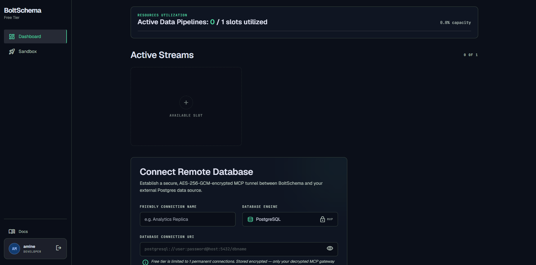This screenshot has width=536, height=265.
Task: Click the AM user avatar
Action: 14,249
